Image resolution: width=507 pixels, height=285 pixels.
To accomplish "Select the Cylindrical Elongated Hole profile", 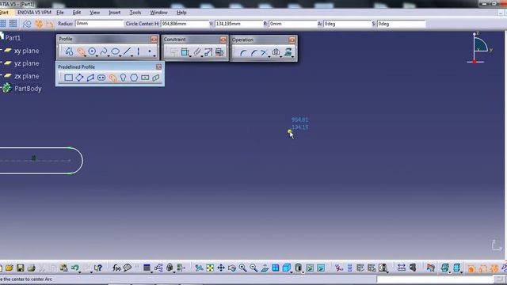I will 112,78.
